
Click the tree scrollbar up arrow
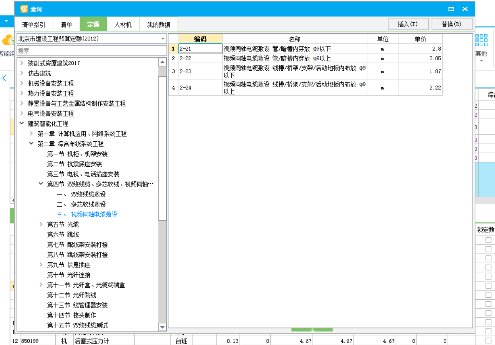(162, 62)
